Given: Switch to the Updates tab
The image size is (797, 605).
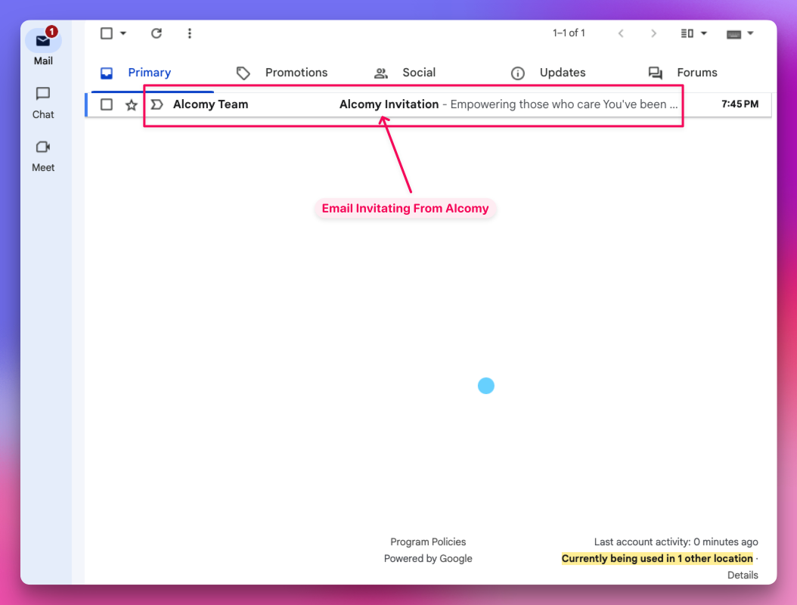Looking at the screenshot, I should tap(562, 73).
